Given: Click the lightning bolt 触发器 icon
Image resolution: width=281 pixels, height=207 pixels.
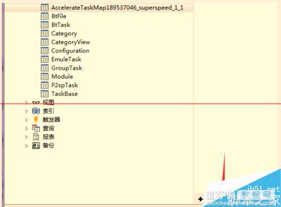Looking at the screenshot, I should coord(36,119).
